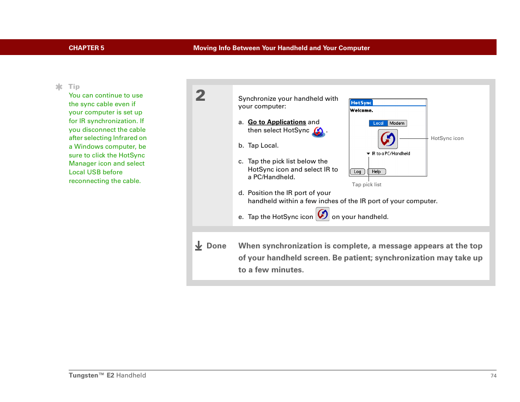Click the "HotSync icon" callout label
This screenshot has width=520, height=402.
pos(447,138)
